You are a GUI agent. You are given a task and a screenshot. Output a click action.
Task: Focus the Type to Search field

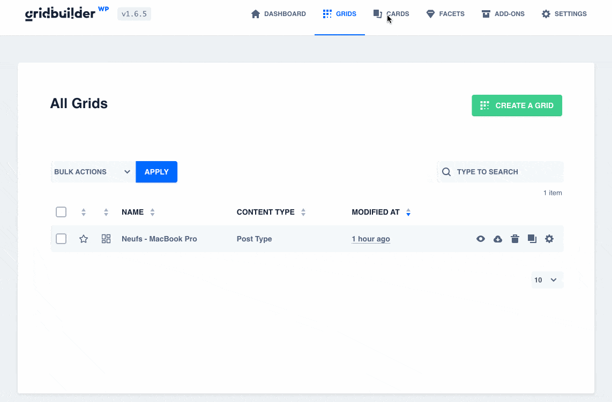pos(501,172)
